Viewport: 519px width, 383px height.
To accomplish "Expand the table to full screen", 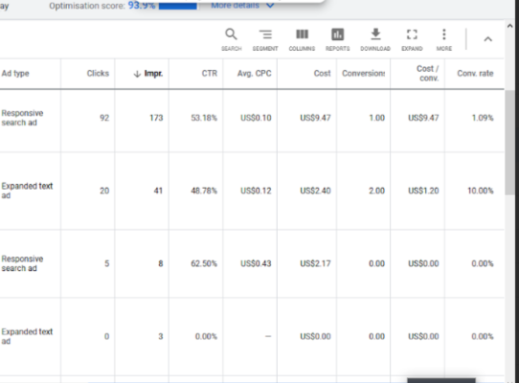I will pos(412,39).
